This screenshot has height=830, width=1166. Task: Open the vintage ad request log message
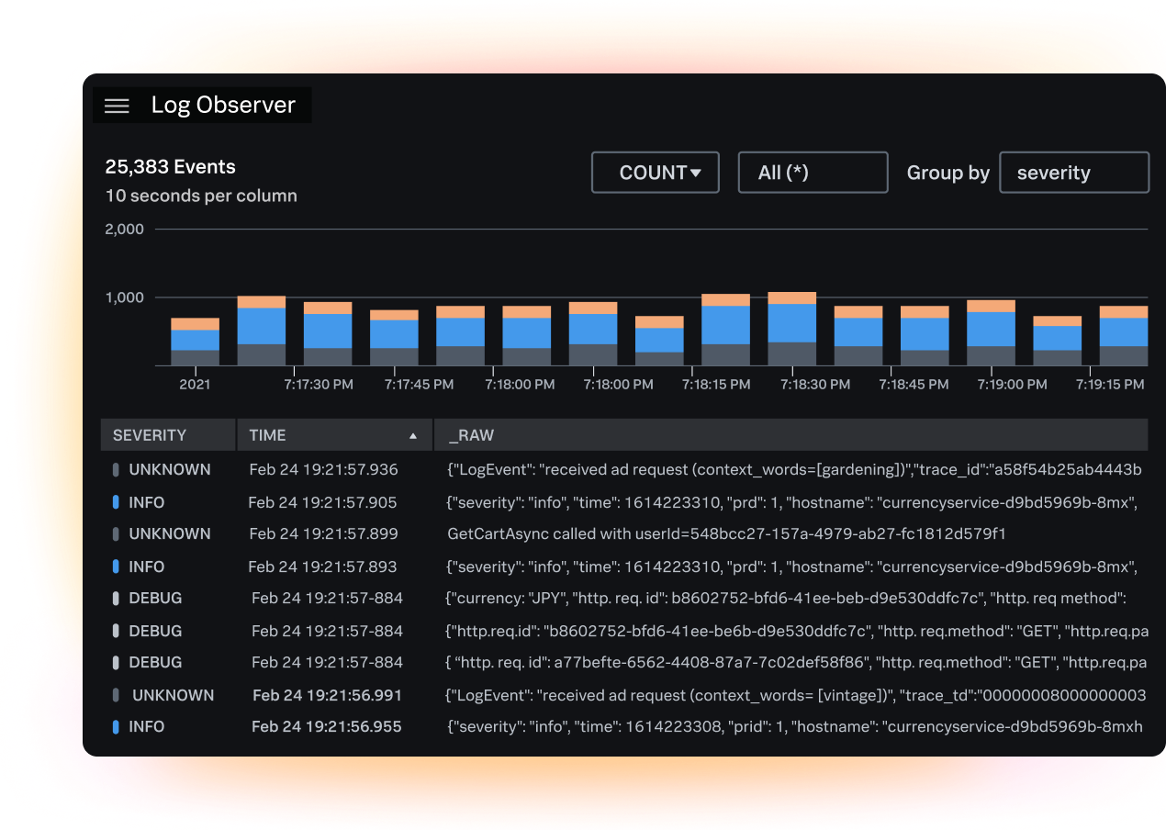(796, 695)
